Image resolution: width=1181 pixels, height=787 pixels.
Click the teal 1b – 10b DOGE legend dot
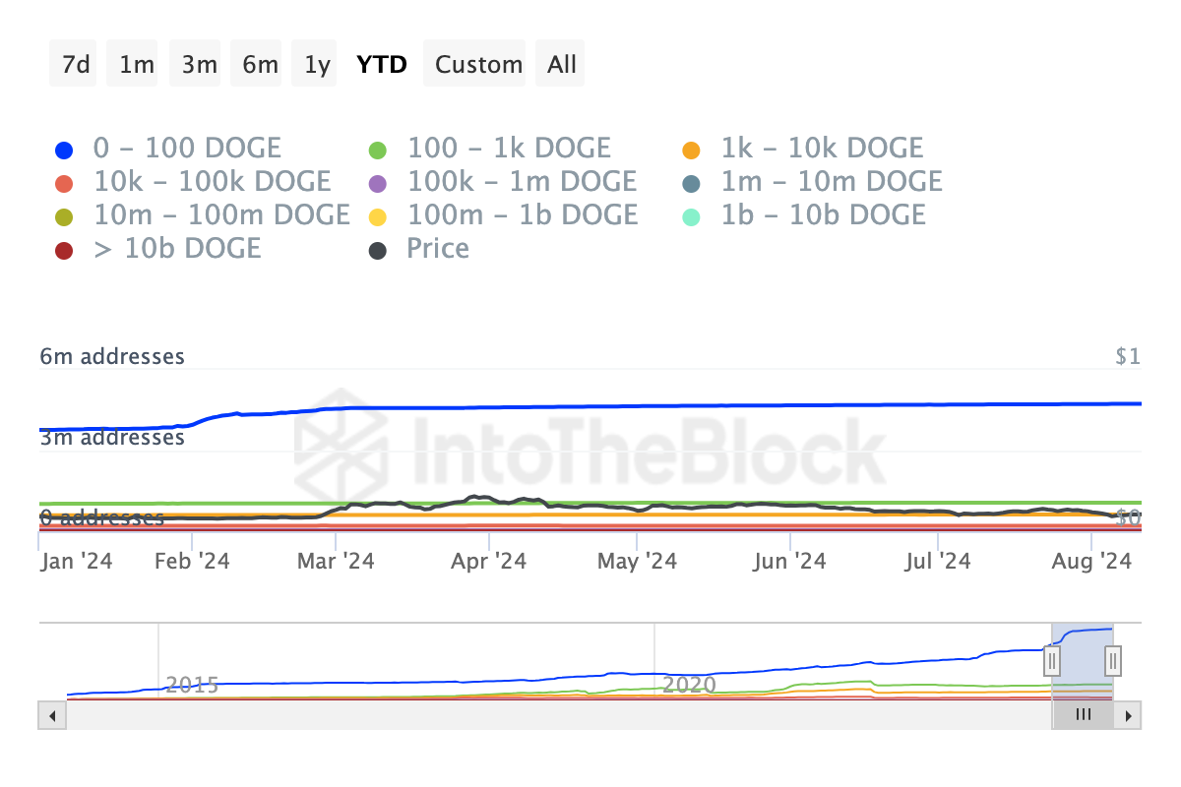(x=693, y=214)
